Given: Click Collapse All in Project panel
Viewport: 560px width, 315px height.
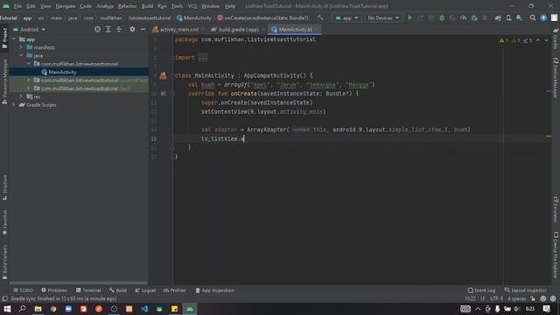Looking at the screenshot, I should click(119, 29).
